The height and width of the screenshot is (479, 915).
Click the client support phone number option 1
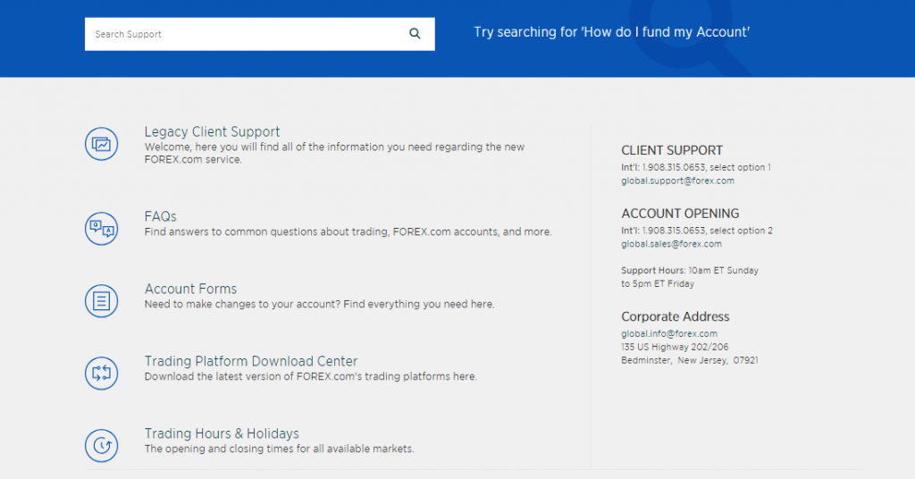coord(695,167)
